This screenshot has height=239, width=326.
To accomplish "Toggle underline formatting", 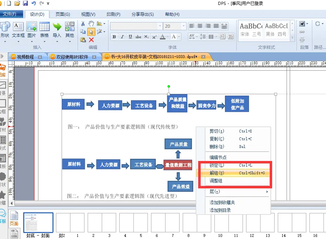I will coord(130,37).
